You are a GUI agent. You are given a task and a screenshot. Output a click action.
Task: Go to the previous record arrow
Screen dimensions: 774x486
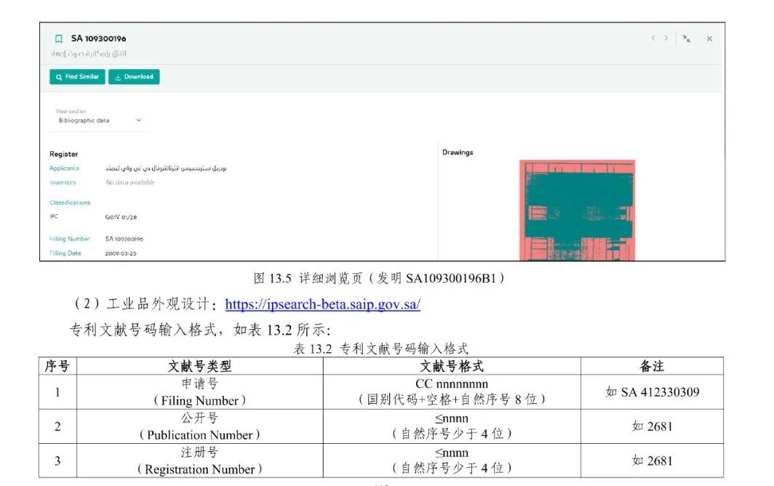653,39
